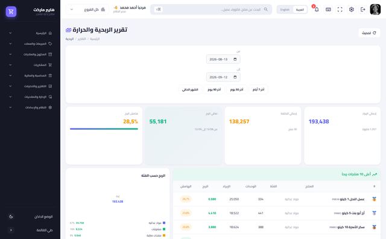Click the accounting bank icon in sidebar
Screen dimensions: 386x239
pos(50,75)
